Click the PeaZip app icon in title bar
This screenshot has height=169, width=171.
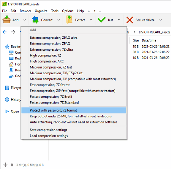click(x=5, y=4)
